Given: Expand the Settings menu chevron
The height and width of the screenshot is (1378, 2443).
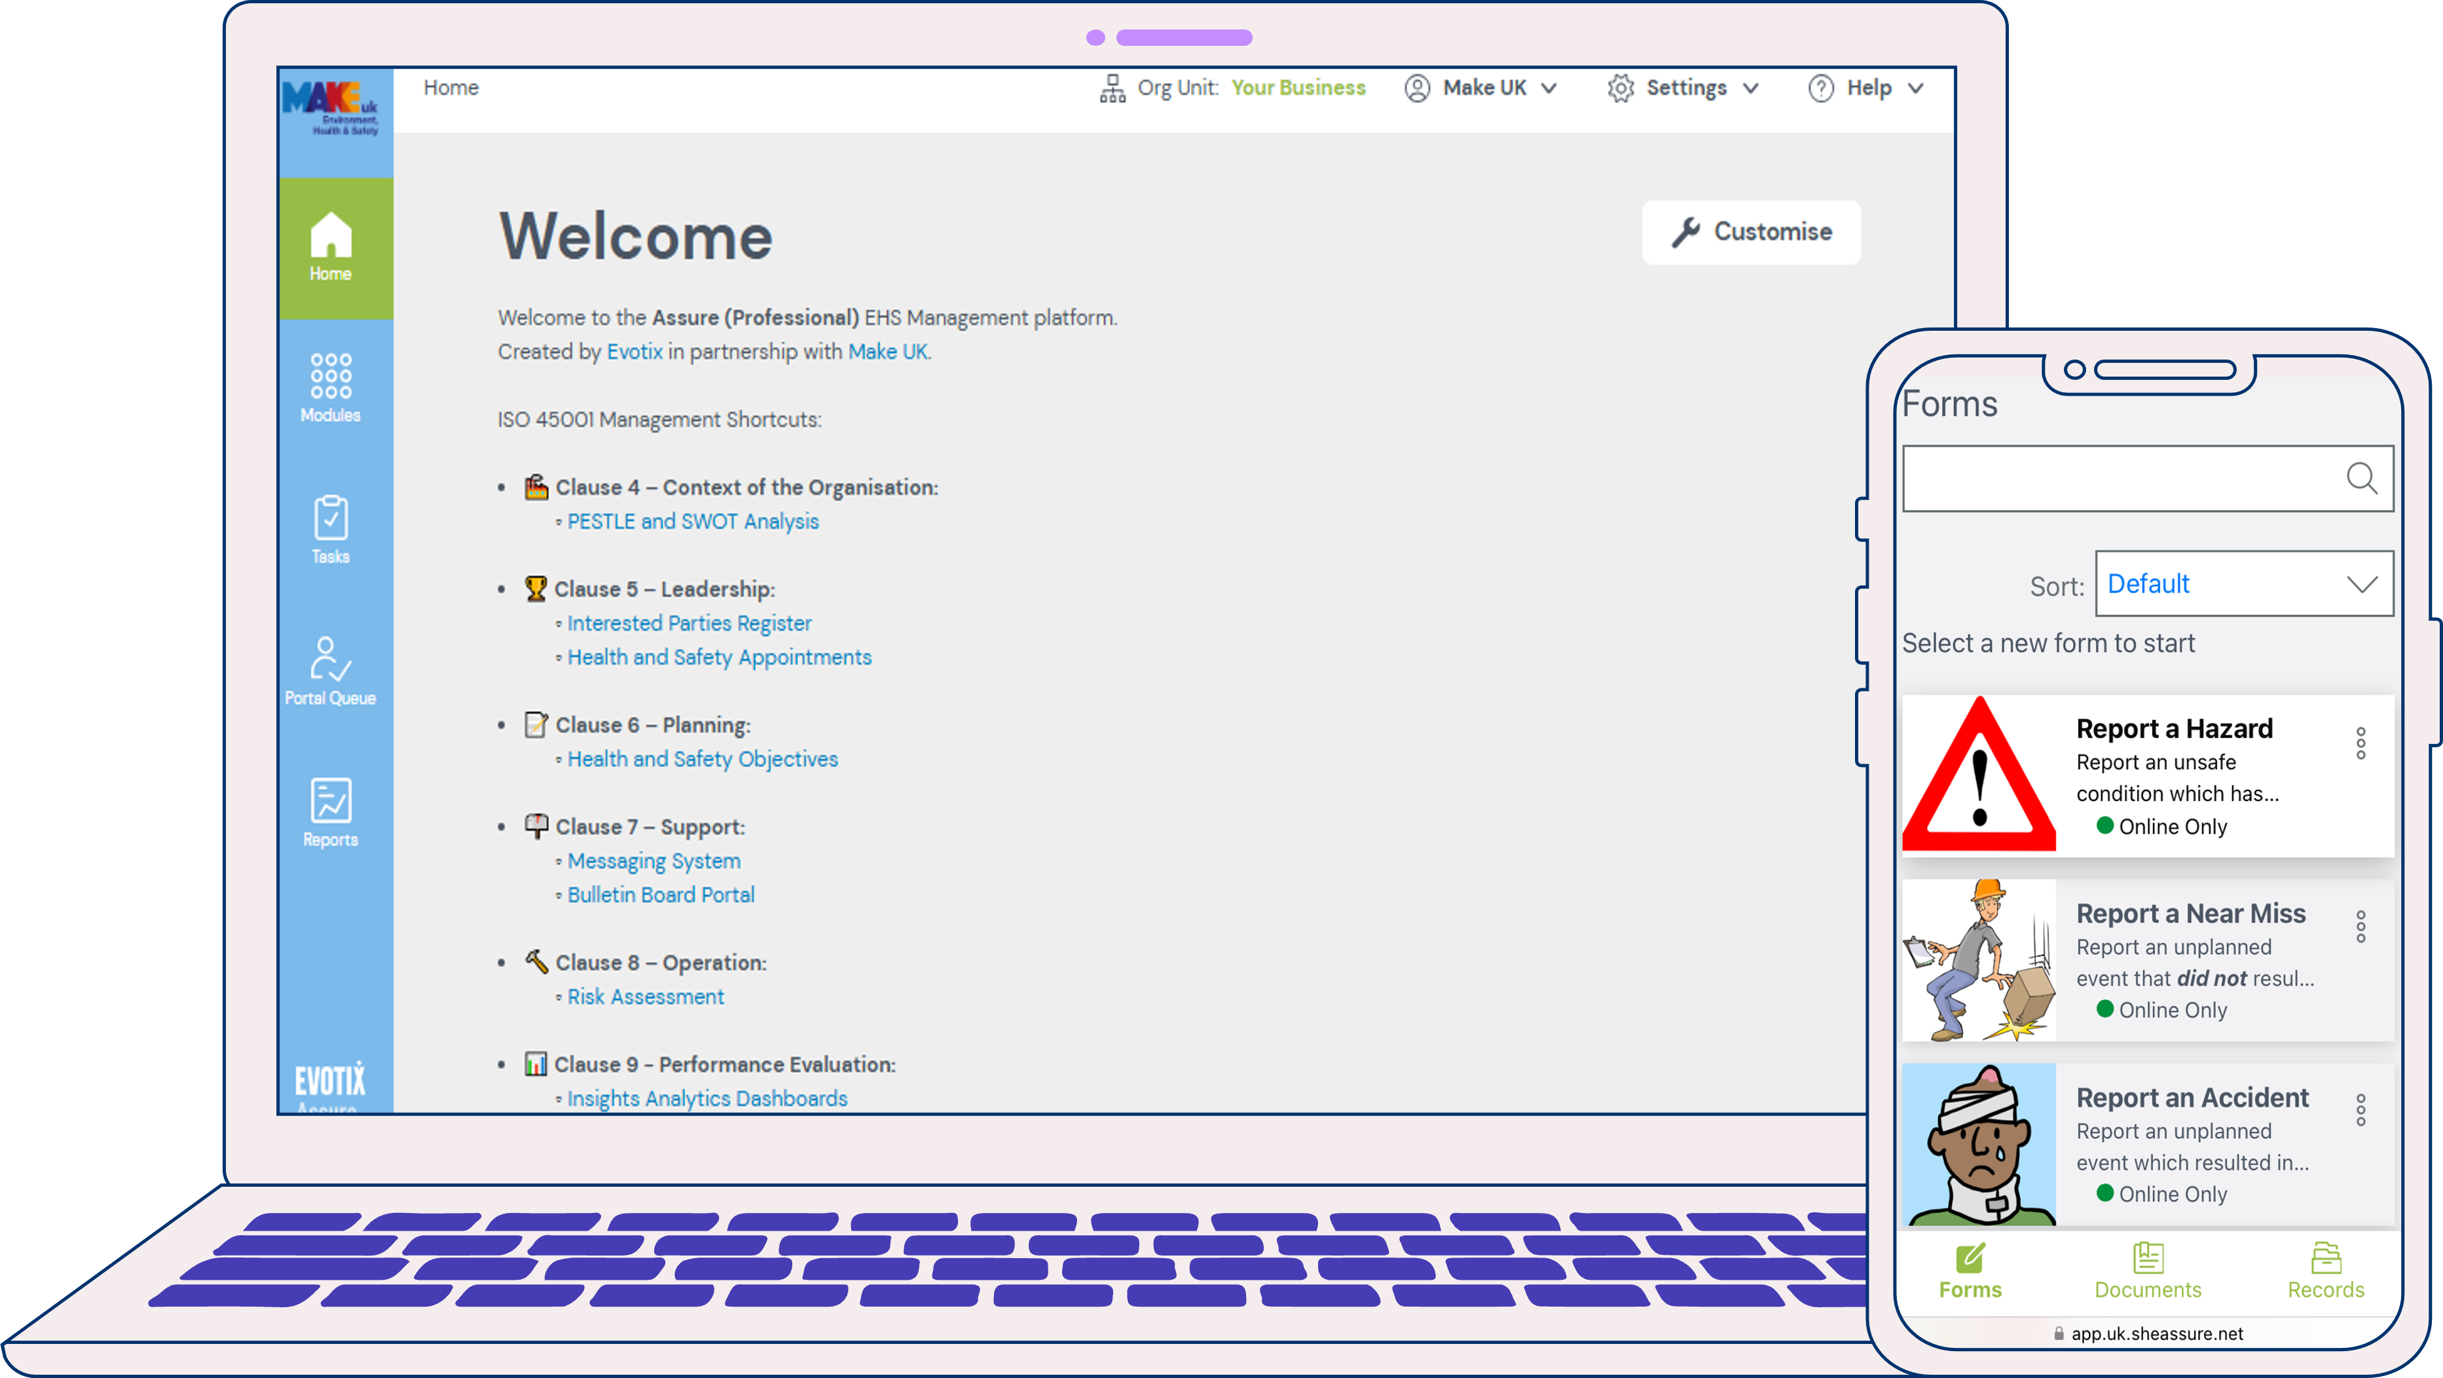Looking at the screenshot, I should (1752, 88).
